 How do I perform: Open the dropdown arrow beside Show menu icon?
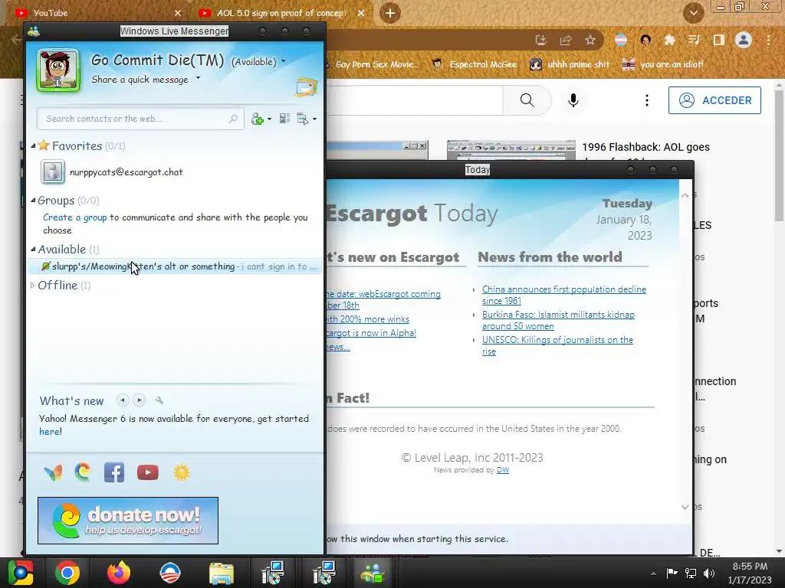[314, 119]
